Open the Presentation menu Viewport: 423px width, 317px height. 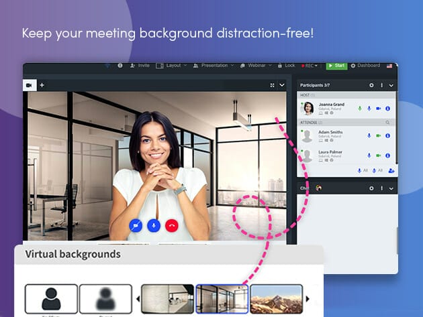[213, 66]
